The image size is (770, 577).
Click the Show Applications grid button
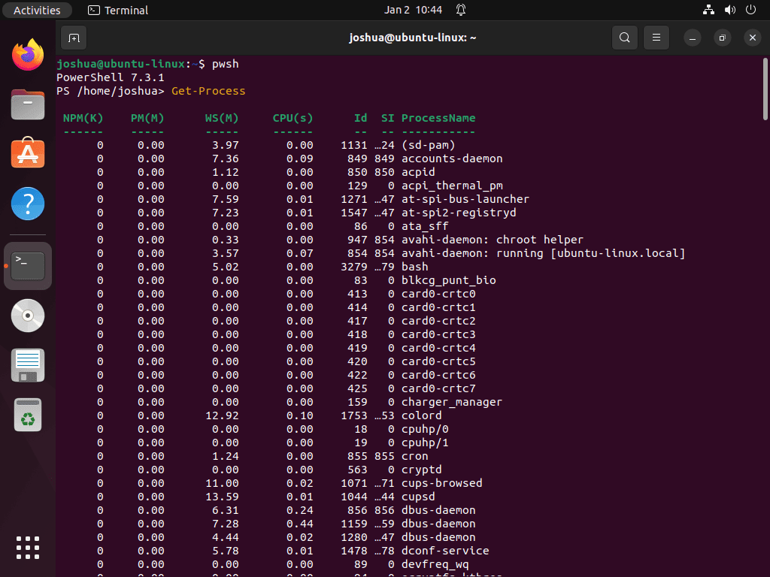[x=27, y=548]
